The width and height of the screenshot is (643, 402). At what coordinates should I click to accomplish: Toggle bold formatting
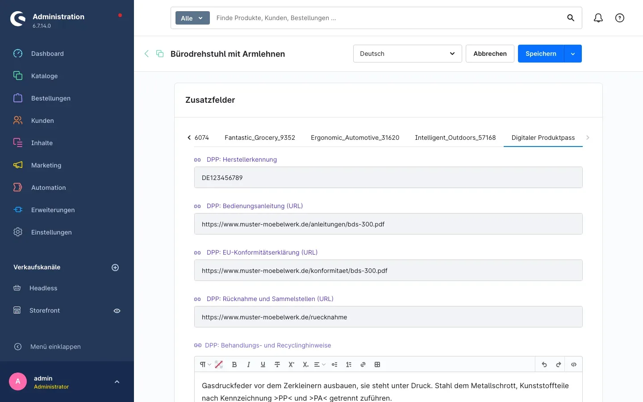[x=234, y=364]
